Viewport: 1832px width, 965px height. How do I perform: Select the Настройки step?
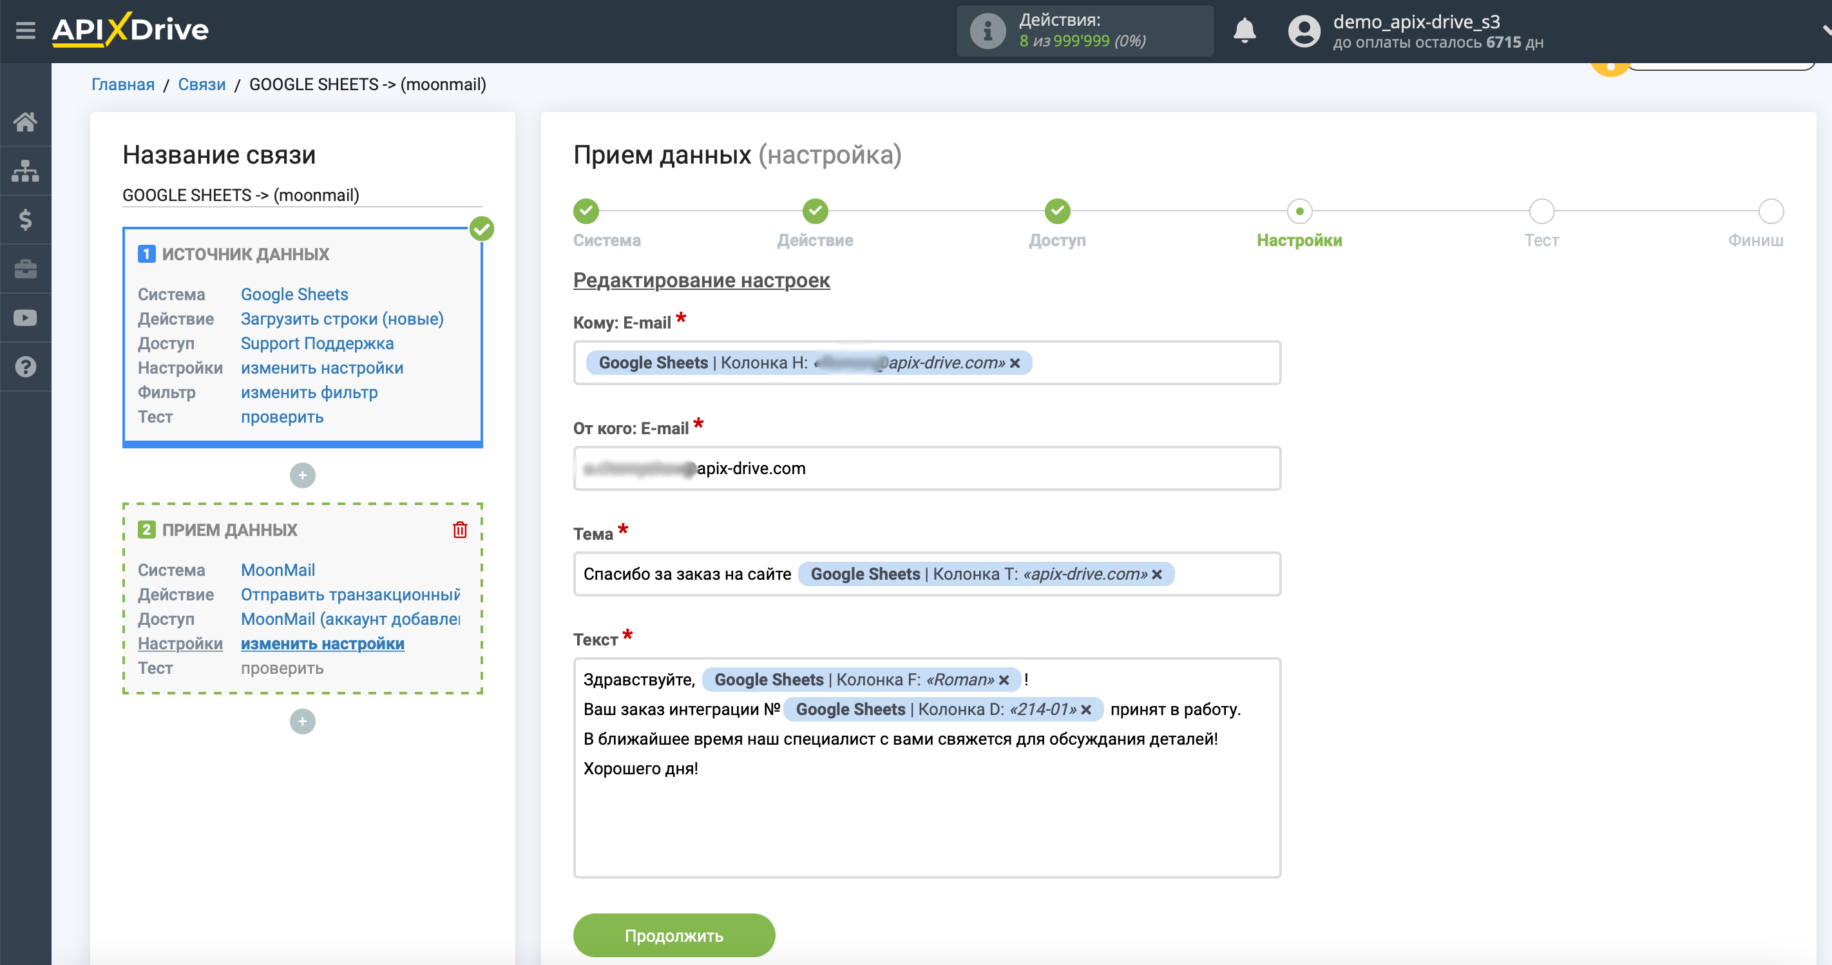point(1299,211)
